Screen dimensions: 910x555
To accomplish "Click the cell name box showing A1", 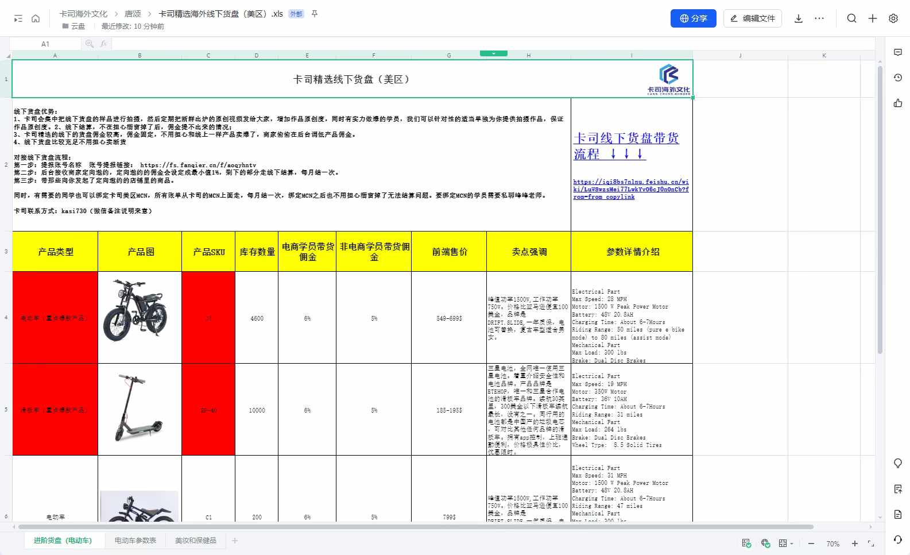I will 45,44.
